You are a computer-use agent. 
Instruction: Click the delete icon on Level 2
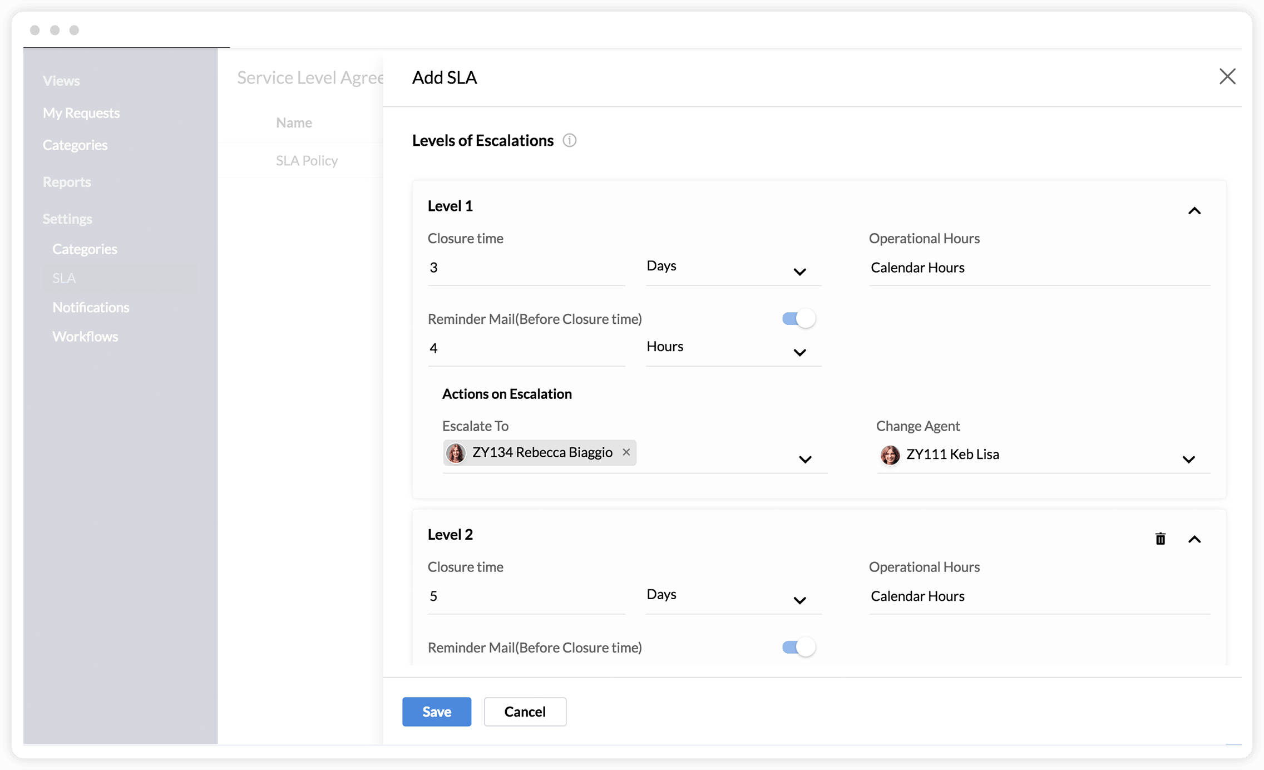[x=1160, y=539]
